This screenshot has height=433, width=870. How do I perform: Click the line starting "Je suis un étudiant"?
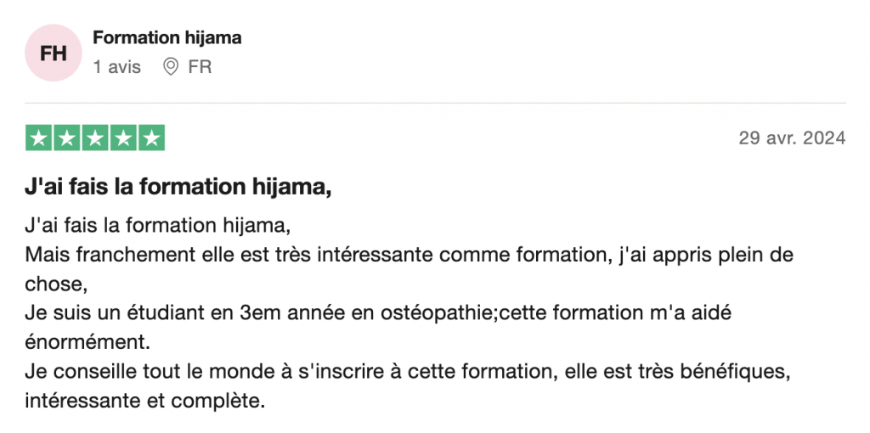[378, 312]
